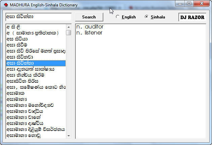Click the "n. auditor" translation result

point(90,27)
